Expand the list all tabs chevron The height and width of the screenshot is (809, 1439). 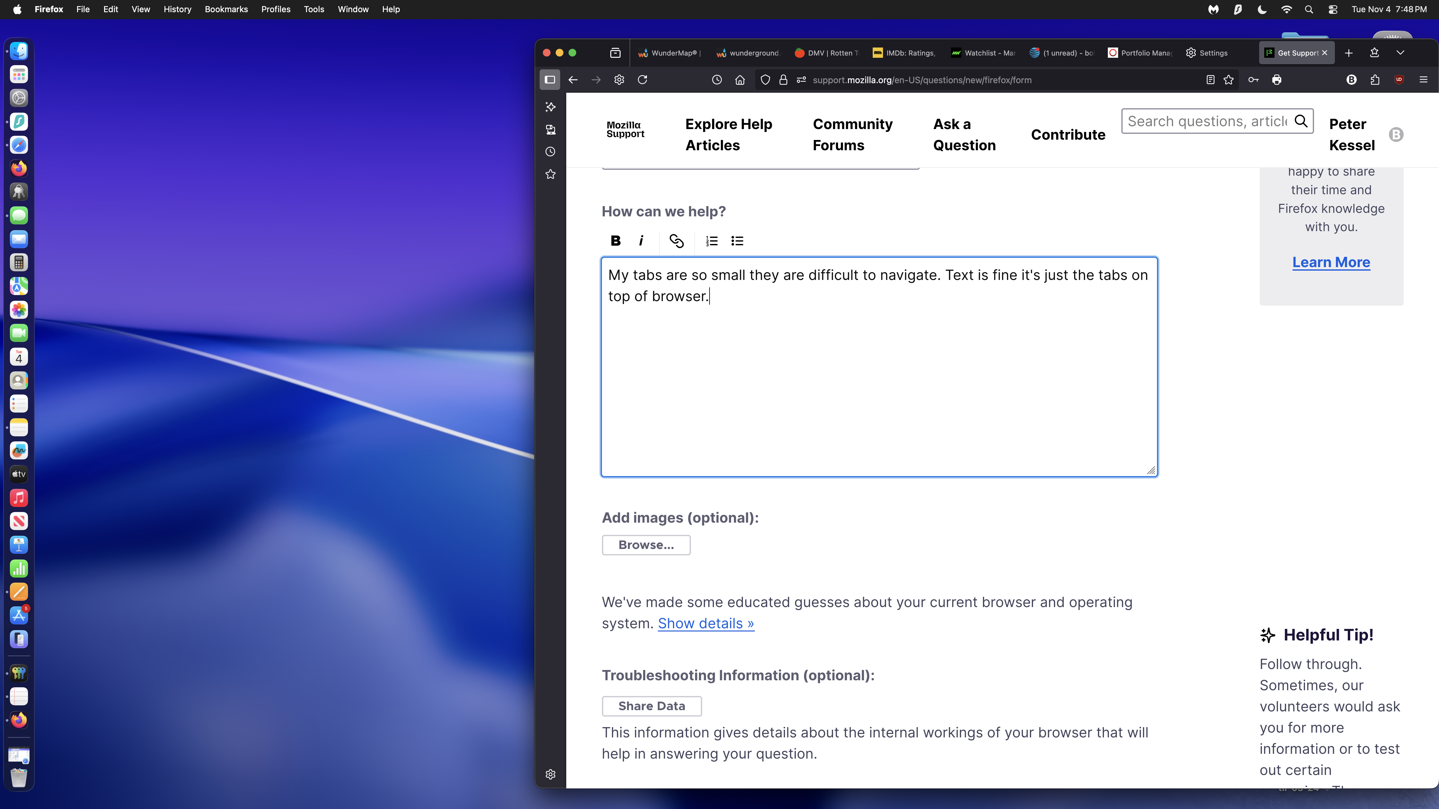[x=1400, y=52]
